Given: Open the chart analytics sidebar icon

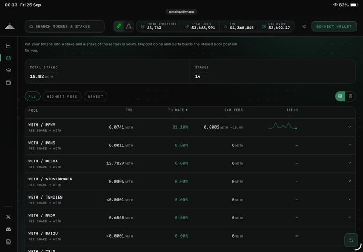Looking at the screenshot, I should (x=9, y=46).
